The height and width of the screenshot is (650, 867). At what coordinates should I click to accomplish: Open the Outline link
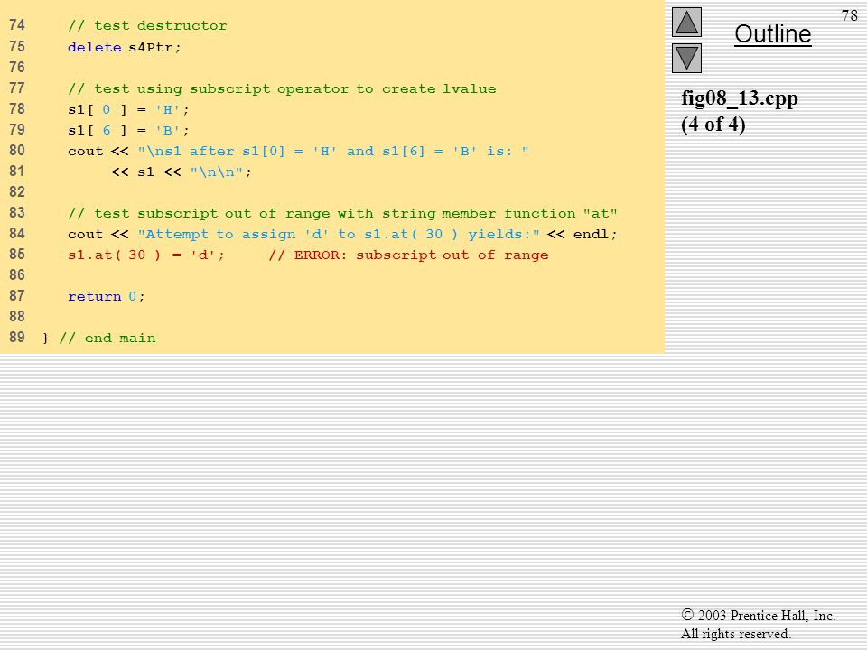772,34
